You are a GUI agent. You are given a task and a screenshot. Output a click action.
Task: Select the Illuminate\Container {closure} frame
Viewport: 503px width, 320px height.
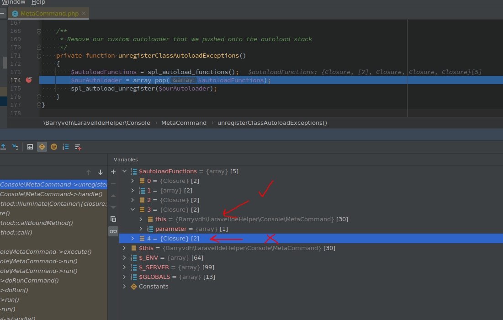(53, 204)
